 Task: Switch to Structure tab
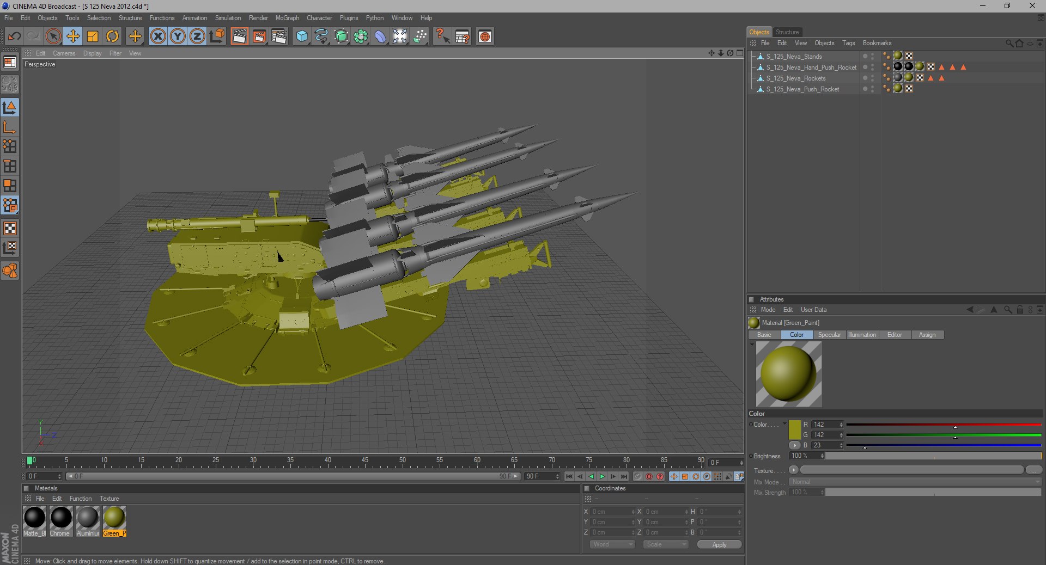click(x=787, y=32)
